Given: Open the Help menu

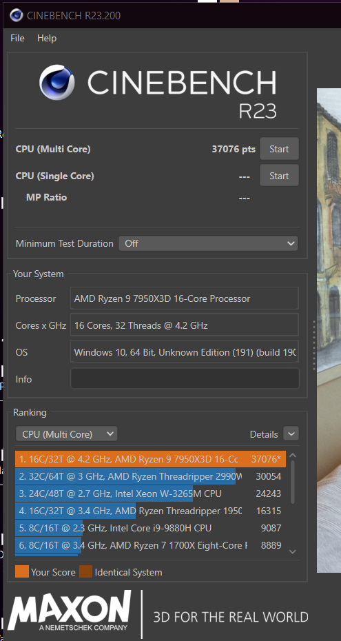Looking at the screenshot, I should (47, 38).
